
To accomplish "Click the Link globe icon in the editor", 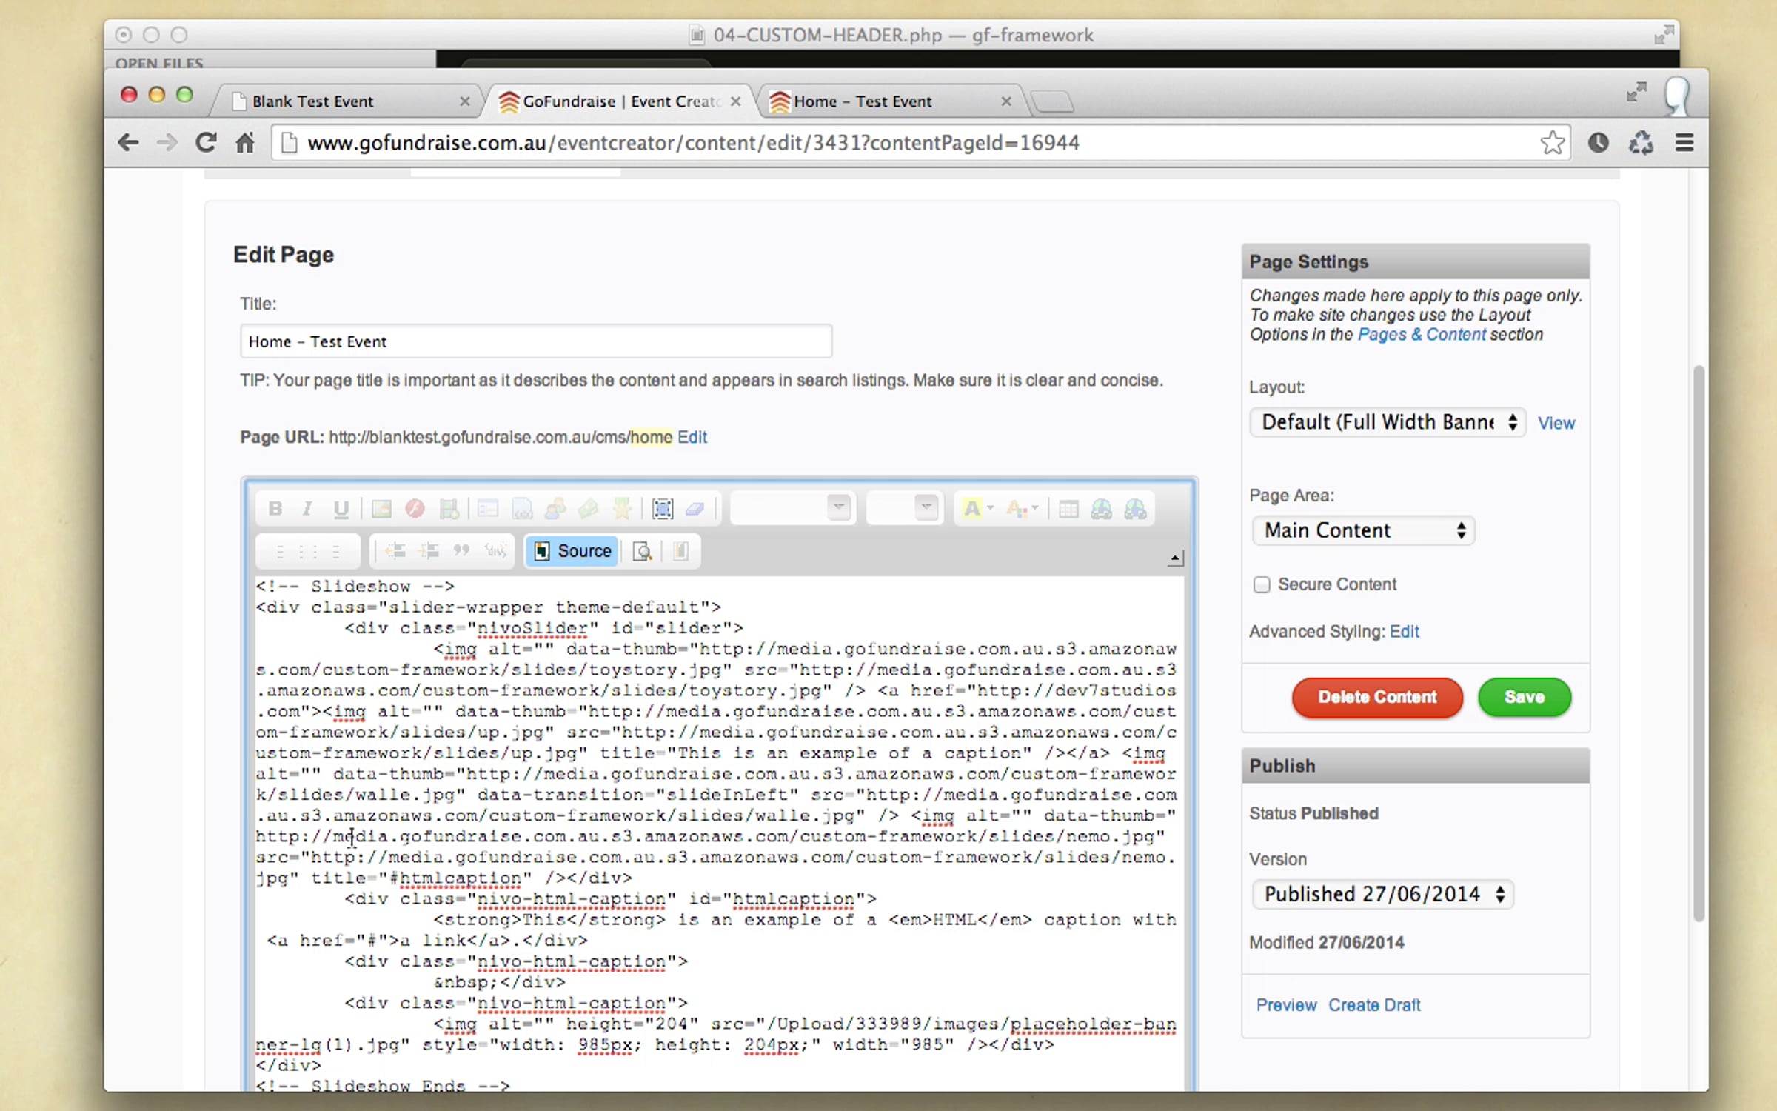I will tap(1101, 509).
